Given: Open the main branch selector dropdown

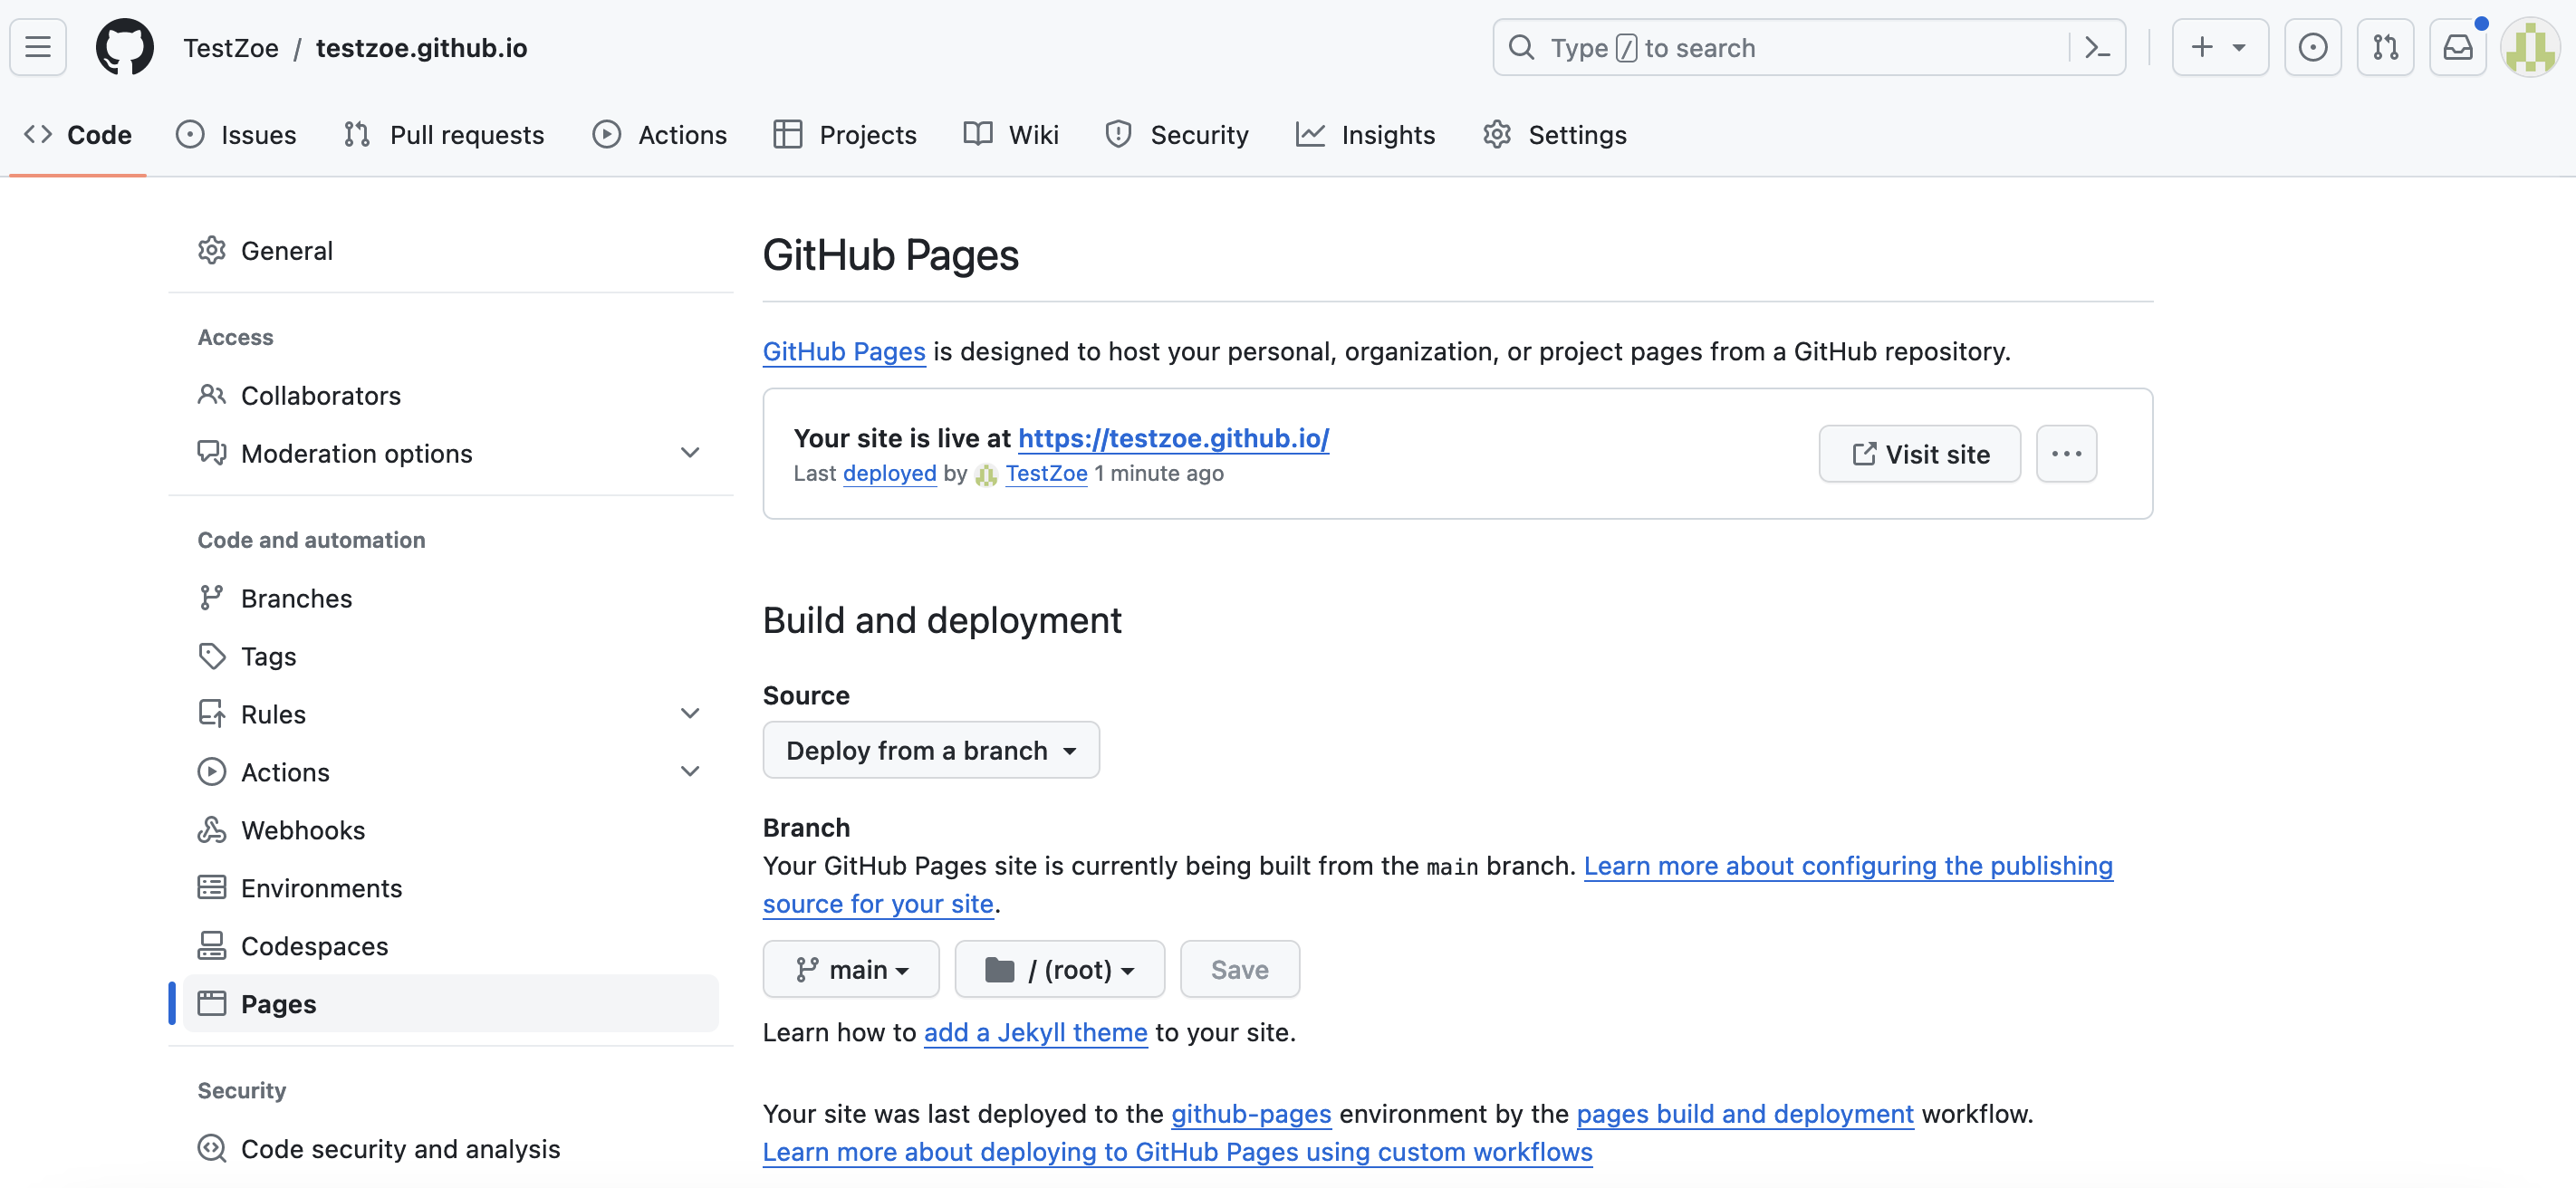Looking at the screenshot, I should tap(851, 969).
